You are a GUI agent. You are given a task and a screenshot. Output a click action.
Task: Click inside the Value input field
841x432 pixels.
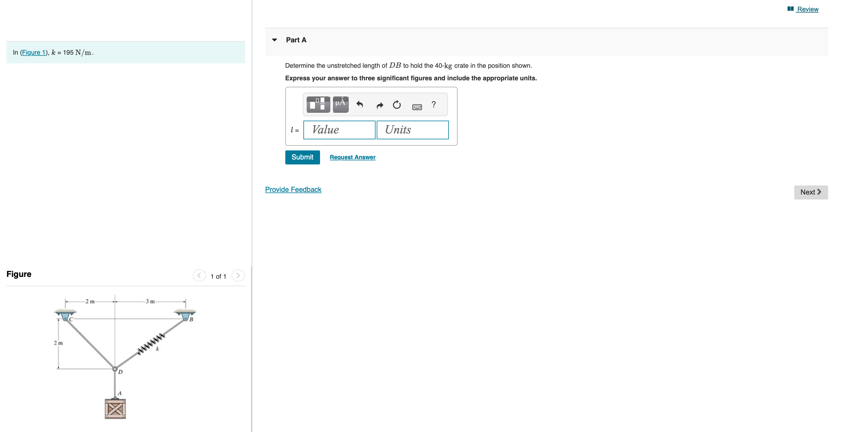[339, 130]
